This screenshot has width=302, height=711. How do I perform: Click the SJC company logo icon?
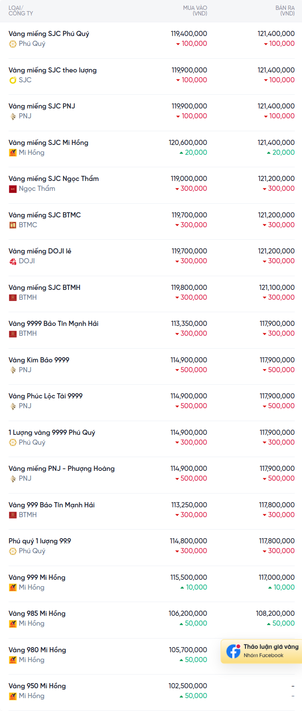tap(13, 80)
